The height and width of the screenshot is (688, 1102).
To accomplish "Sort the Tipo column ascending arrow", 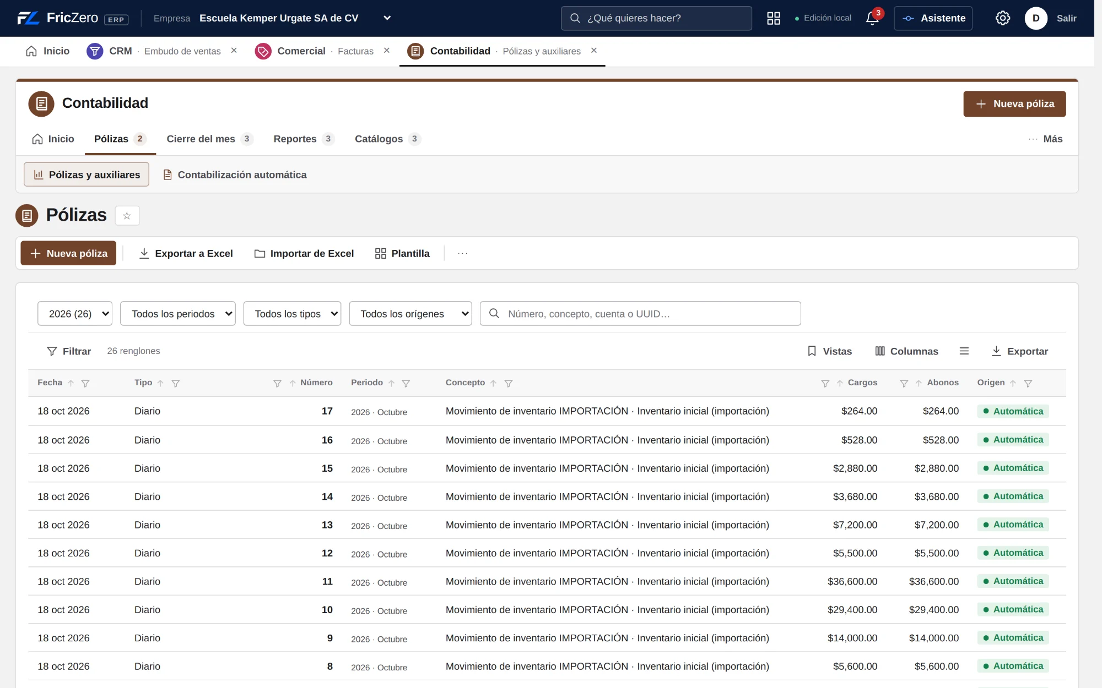I will [160, 383].
